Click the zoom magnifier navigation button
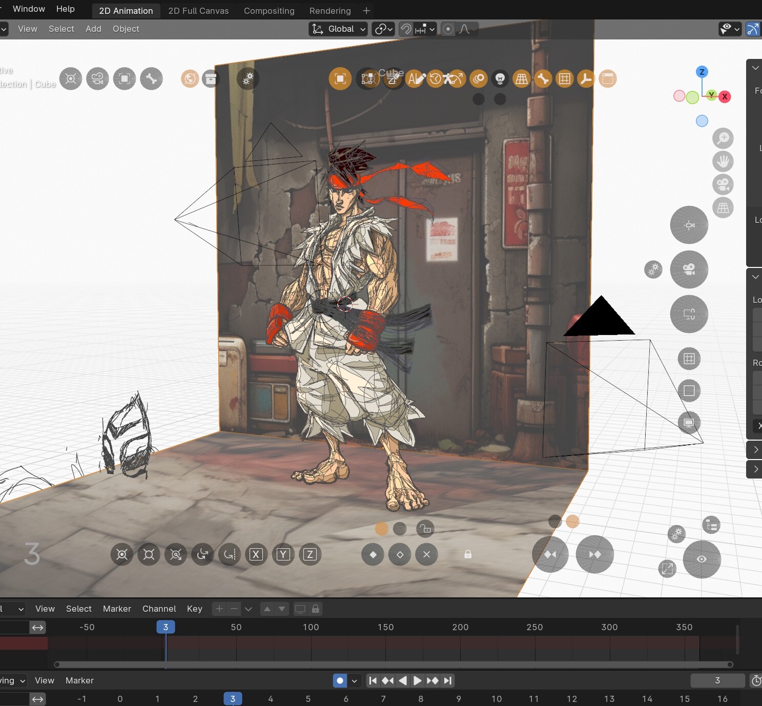The width and height of the screenshot is (762, 706). tap(723, 138)
